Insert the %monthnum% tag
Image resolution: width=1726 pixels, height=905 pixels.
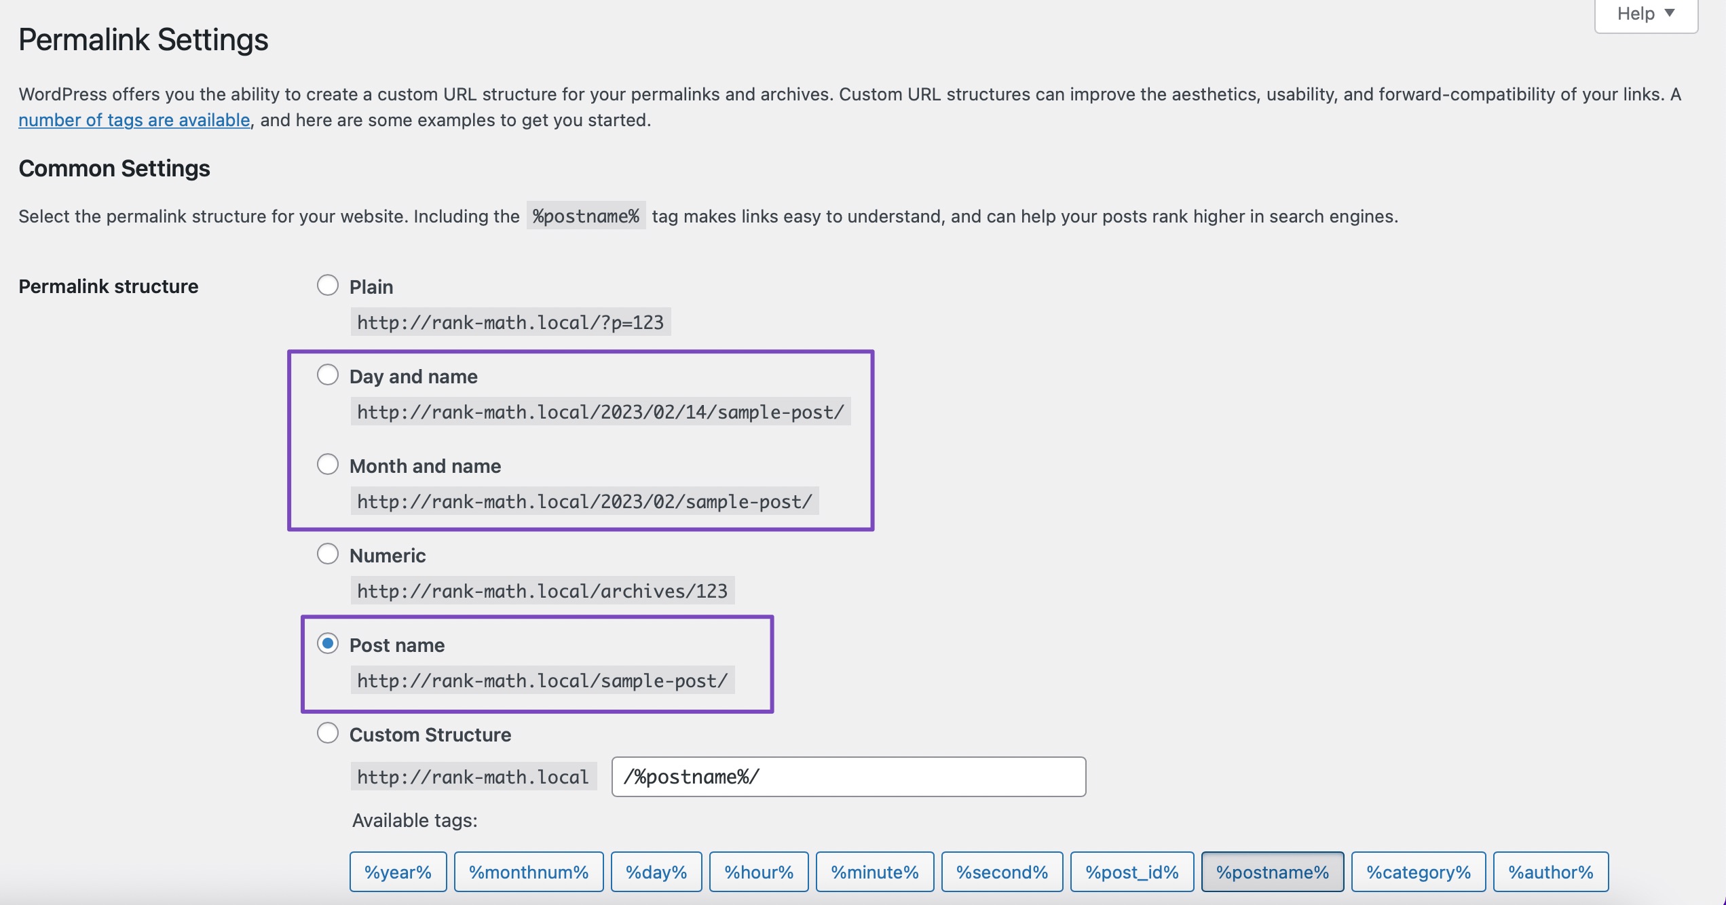529,872
